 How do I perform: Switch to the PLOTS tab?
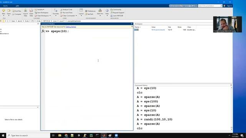point(5,6)
